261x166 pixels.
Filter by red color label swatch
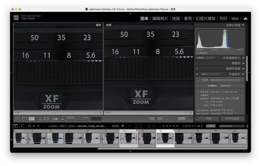point(184,126)
